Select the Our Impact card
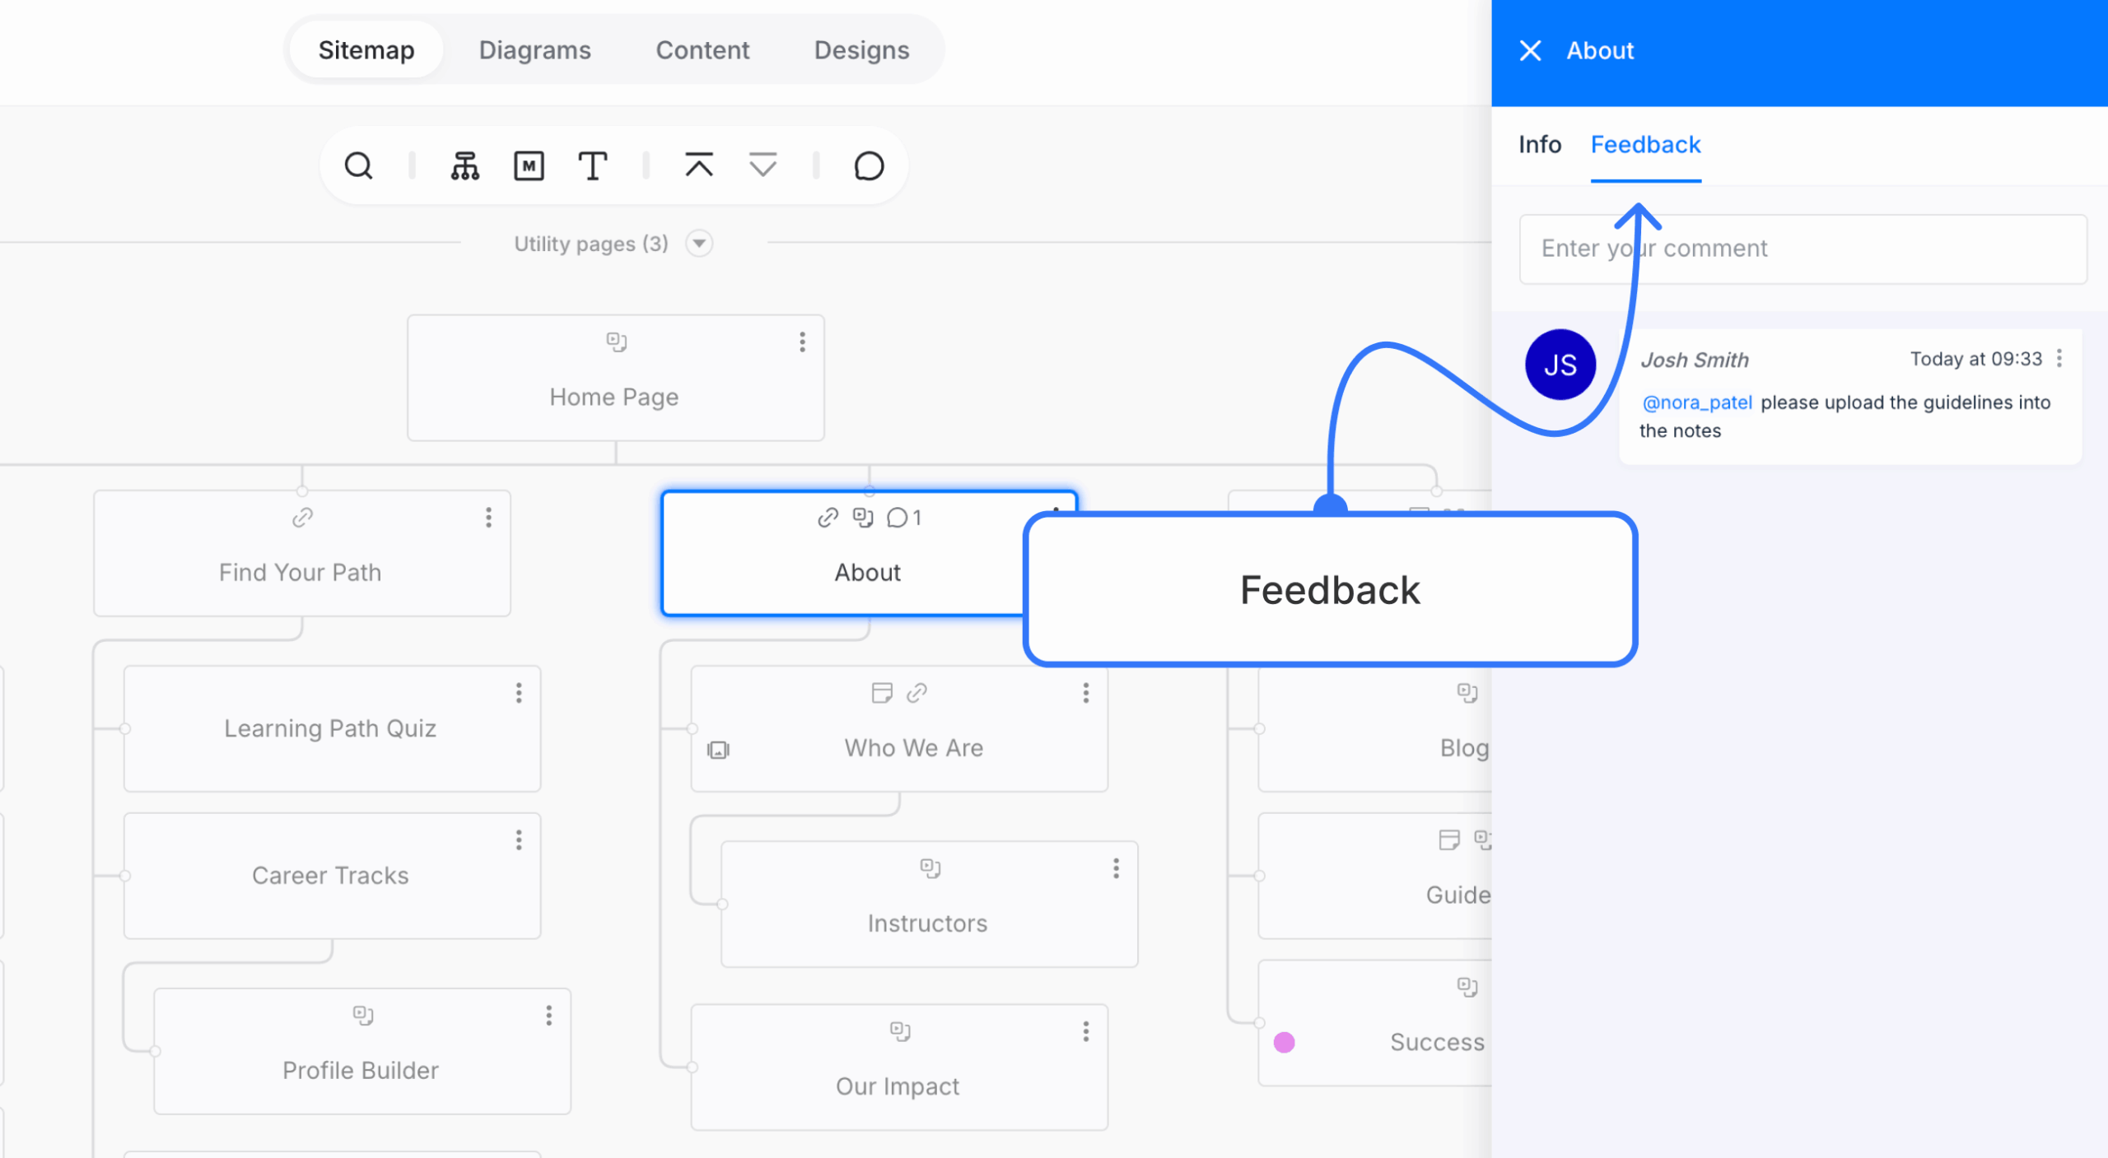This screenshot has height=1158, width=2108. coord(899,1067)
